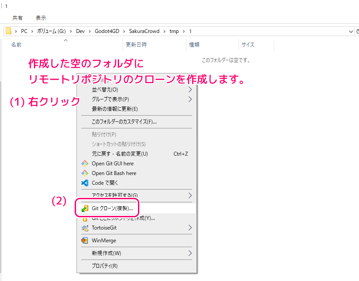Click the VS Code icon beside Code で開く
Viewport: 359px width, 281px height.
click(x=85, y=183)
